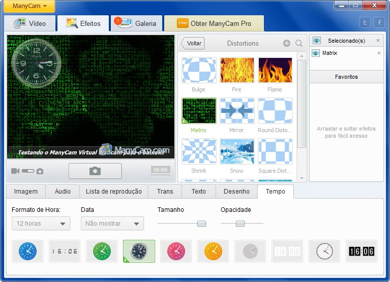The width and height of the screenshot is (390, 282).
Task: Toggle the ON AIR indicator
Action: [x=161, y=170]
